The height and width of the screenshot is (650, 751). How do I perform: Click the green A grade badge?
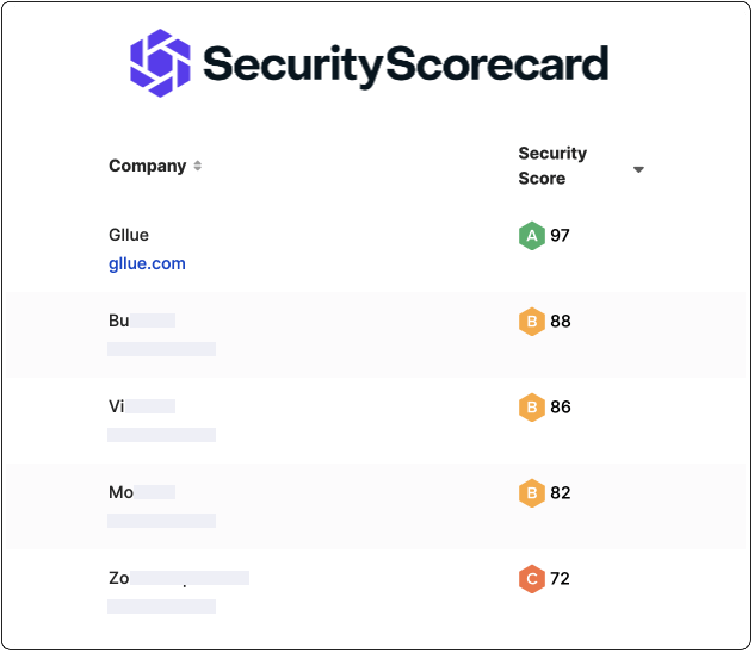pyautogui.click(x=531, y=236)
